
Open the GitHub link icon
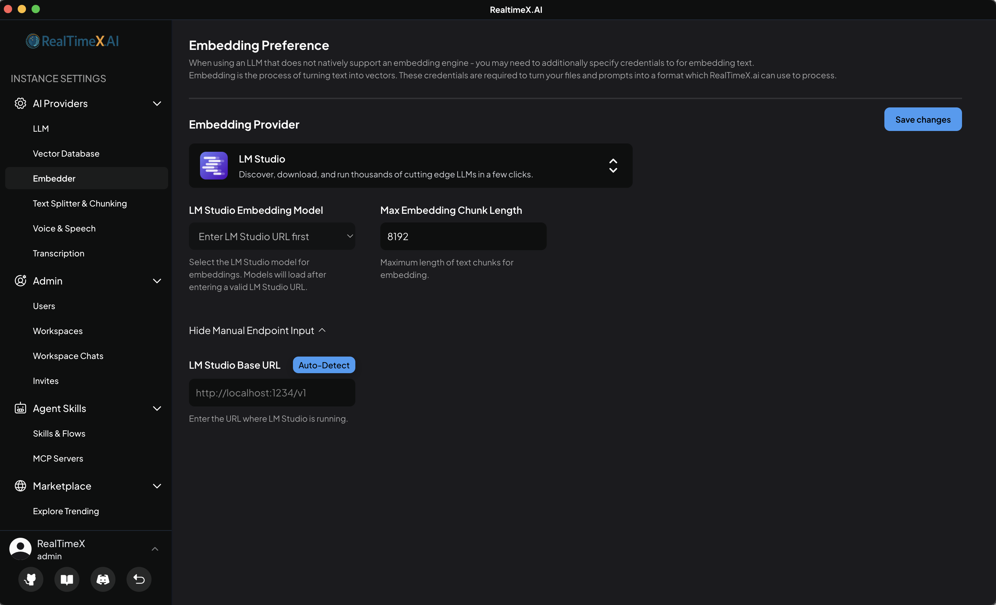30,579
